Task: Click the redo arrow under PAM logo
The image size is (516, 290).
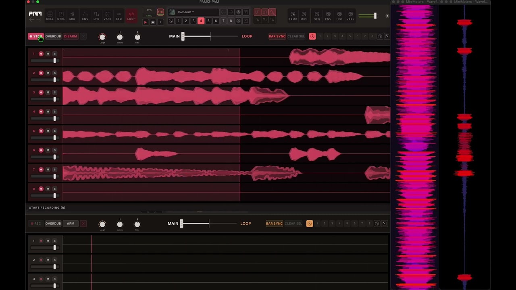Action: tap(39, 19)
